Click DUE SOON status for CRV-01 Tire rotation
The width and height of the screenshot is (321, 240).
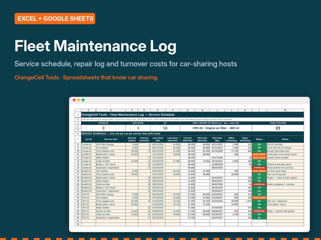point(259,198)
